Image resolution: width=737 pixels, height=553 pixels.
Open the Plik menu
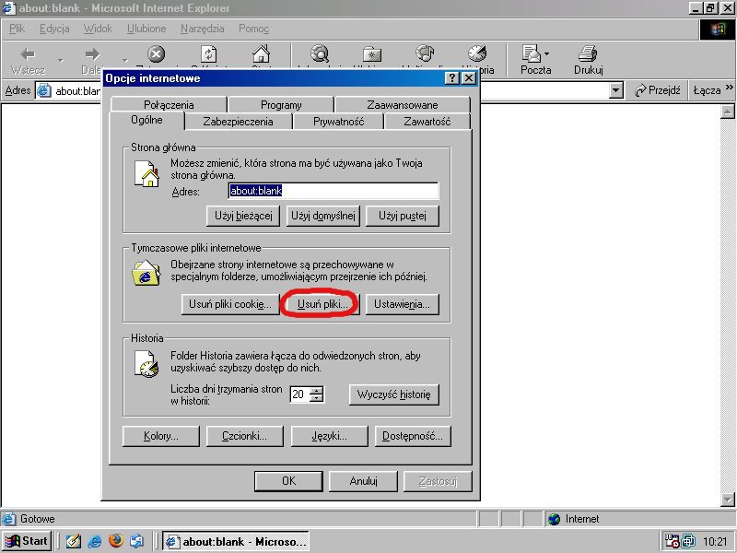(x=17, y=29)
